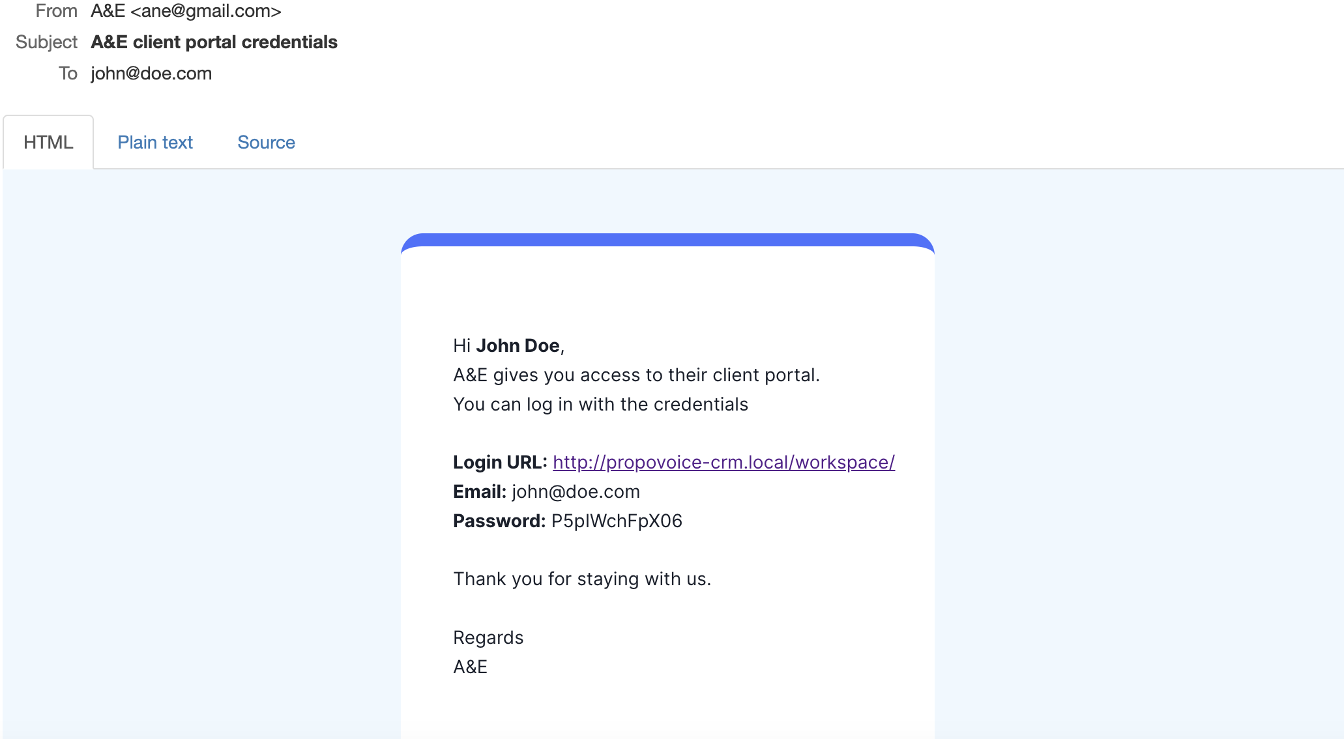This screenshot has width=1344, height=739.
Task: Click the 'Thank you for staying with us' line
Action: click(582, 579)
